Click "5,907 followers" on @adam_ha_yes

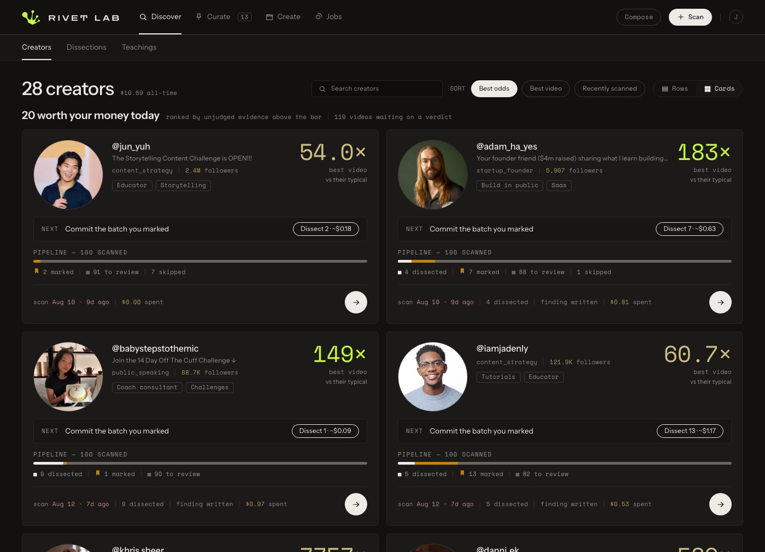point(574,171)
